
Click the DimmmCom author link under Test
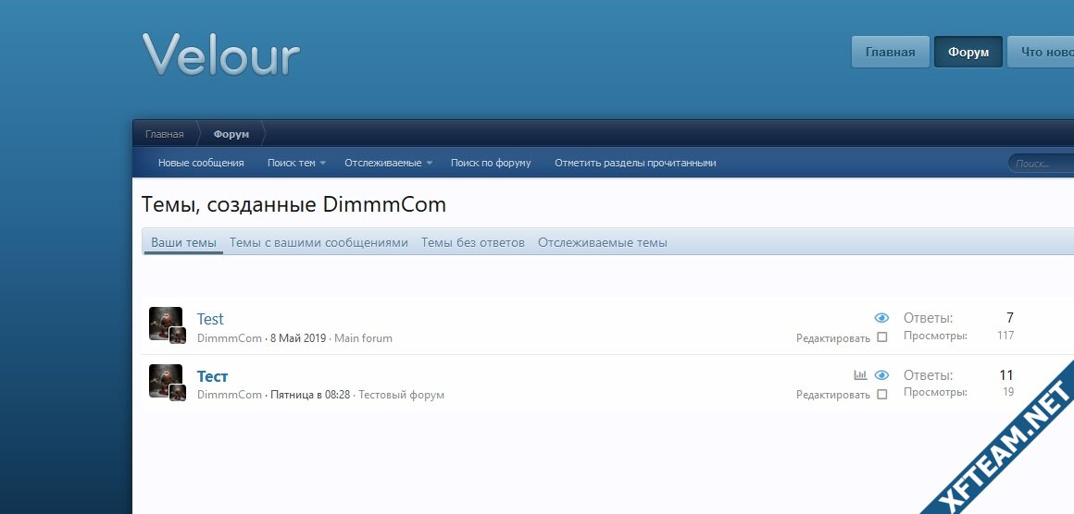[230, 338]
